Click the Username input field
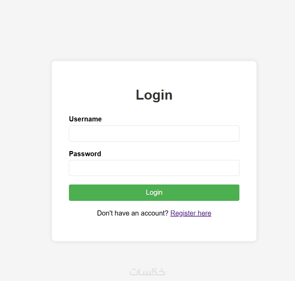295x281 pixels. [154, 133]
